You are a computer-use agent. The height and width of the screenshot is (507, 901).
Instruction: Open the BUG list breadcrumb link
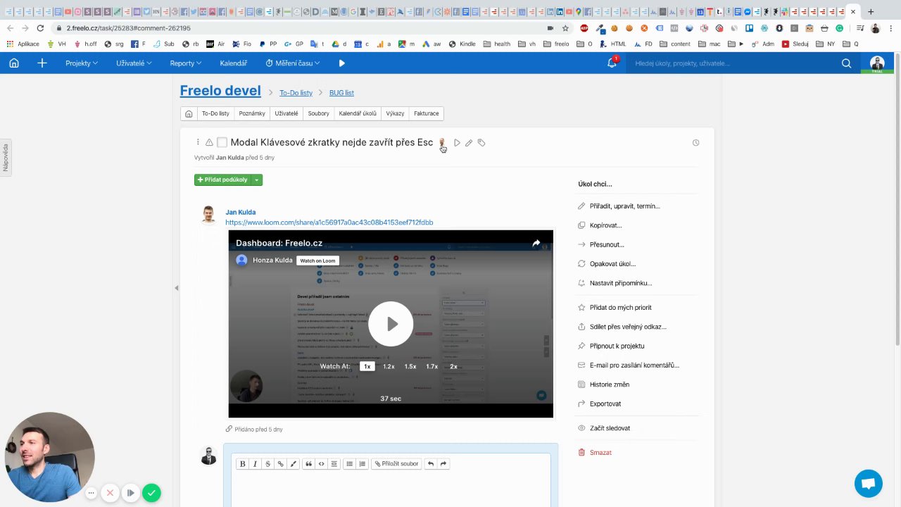341,93
